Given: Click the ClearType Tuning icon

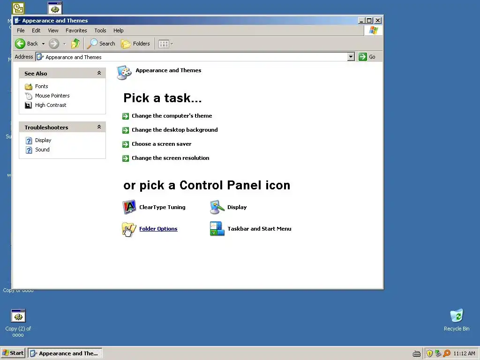Looking at the screenshot, I should (x=129, y=207).
